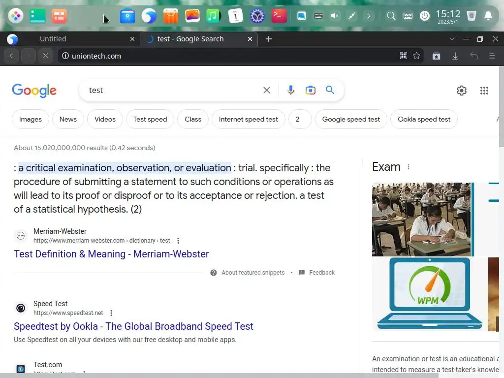Go to Google homepage via logo
This screenshot has width=504, height=378.
pyautogui.click(x=34, y=91)
